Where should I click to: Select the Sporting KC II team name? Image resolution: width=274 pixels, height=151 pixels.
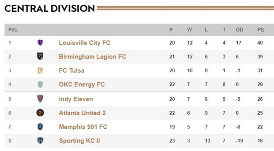pos(79,141)
